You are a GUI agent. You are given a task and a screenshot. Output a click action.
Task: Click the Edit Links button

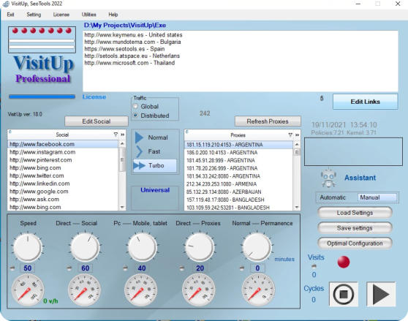[366, 102]
